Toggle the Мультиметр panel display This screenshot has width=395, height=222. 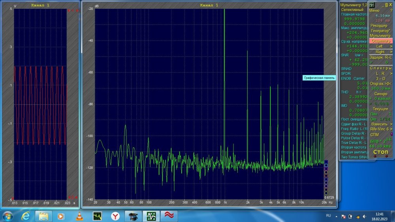pos(381,36)
